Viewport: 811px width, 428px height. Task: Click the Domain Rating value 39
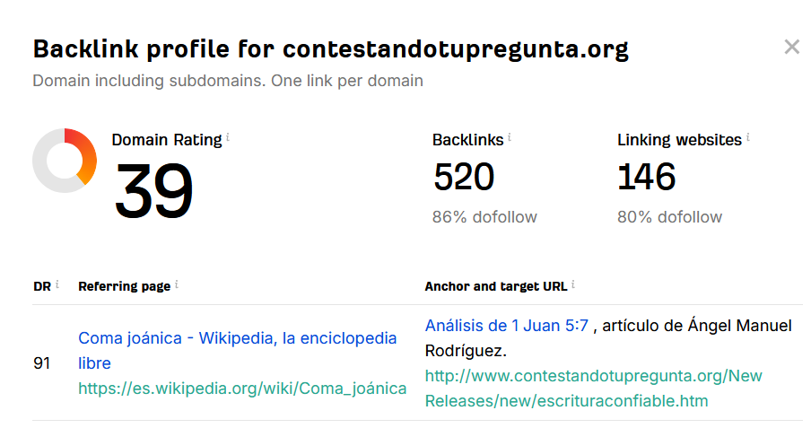[x=153, y=190]
